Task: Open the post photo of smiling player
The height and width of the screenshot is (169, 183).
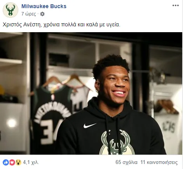Action: click(x=91, y=93)
